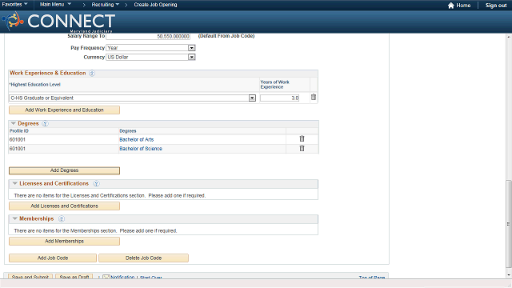Image resolution: width=512 pixels, height=288 pixels.
Task: Delete the Bachelor of Arts degree row
Action: pos(302,138)
